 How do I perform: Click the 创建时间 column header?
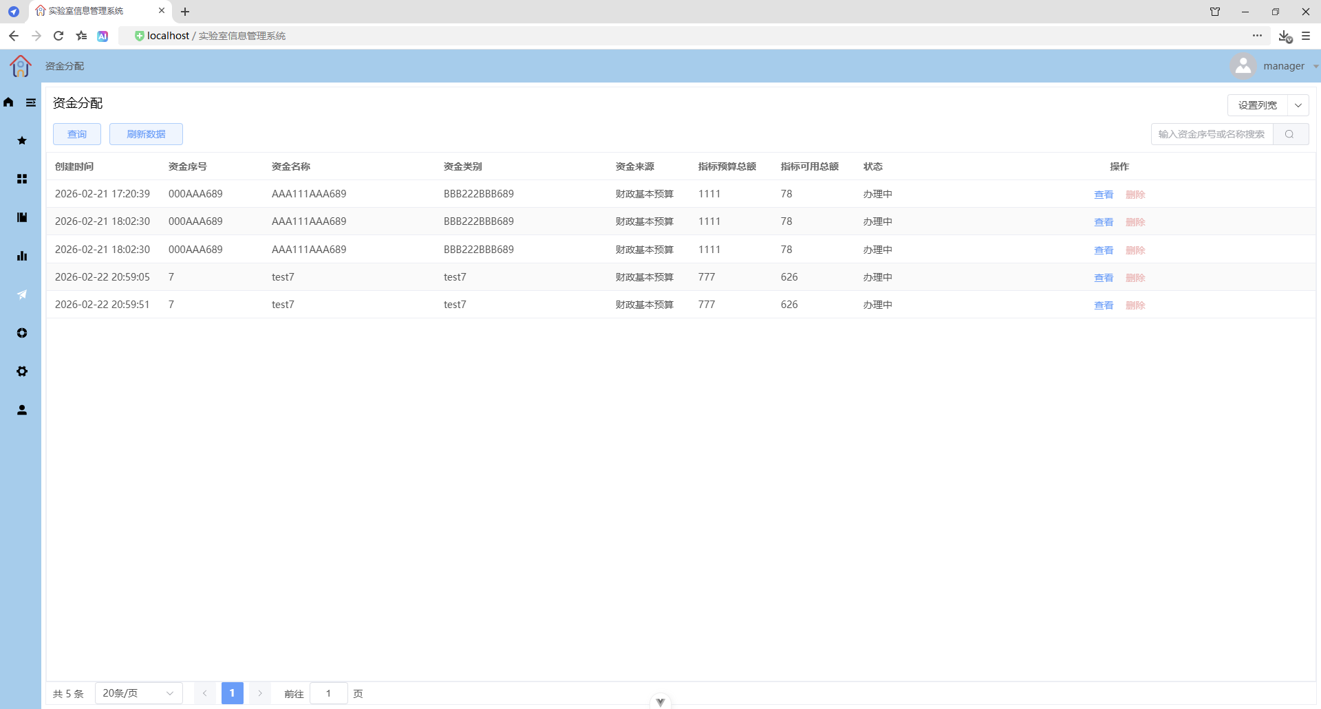(x=74, y=166)
